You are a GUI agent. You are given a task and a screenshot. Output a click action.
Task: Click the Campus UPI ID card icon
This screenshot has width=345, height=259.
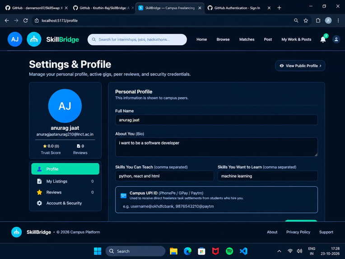pos(123,196)
